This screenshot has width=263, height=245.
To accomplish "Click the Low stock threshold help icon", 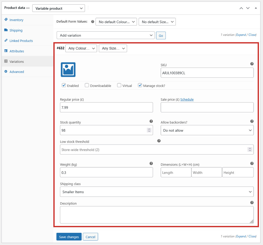I will (x=159, y=141).
